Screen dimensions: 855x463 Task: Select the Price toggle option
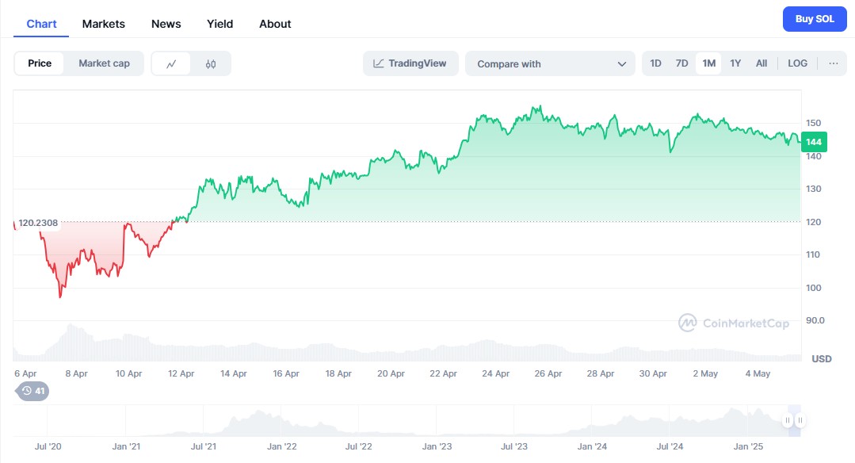[40, 63]
